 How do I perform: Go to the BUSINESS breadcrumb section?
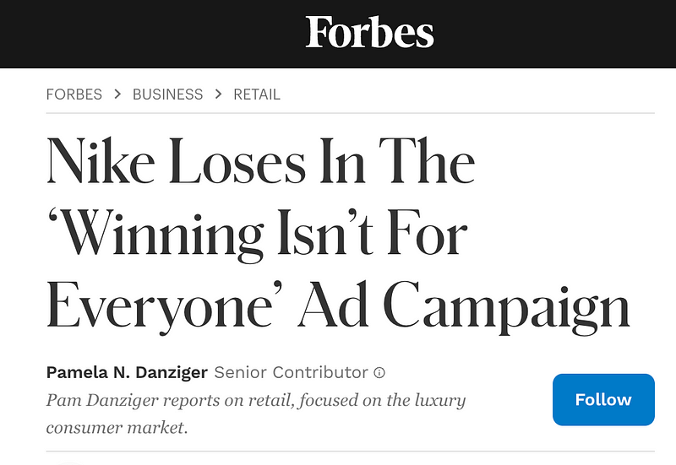pos(167,95)
